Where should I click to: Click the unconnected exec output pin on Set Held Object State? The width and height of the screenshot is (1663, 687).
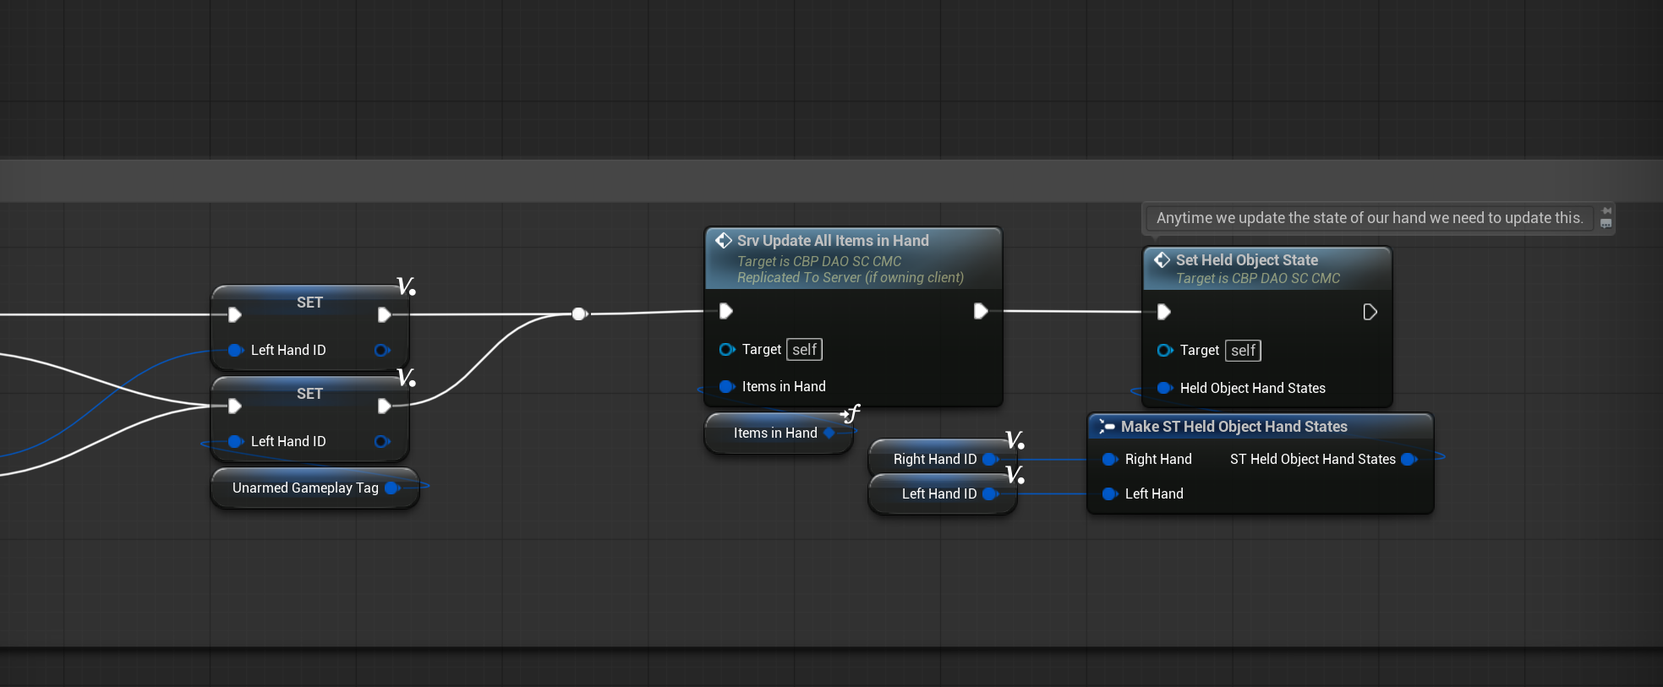click(x=1370, y=313)
